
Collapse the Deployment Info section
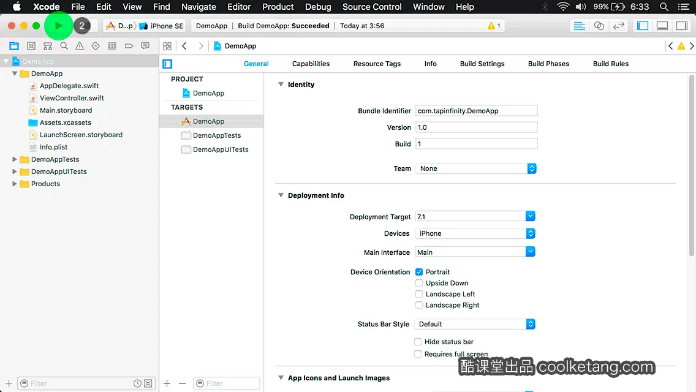[x=281, y=195]
